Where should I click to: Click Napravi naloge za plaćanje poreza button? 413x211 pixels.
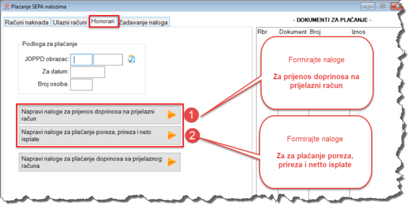(x=99, y=135)
